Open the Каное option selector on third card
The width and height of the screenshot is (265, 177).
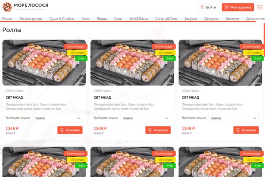pos(233,118)
